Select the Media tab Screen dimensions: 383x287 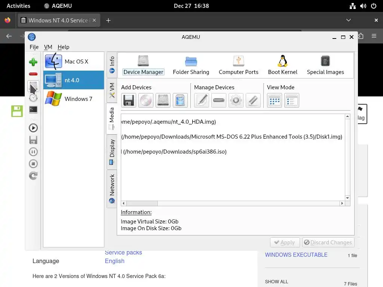pyautogui.click(x=111, y=118)
